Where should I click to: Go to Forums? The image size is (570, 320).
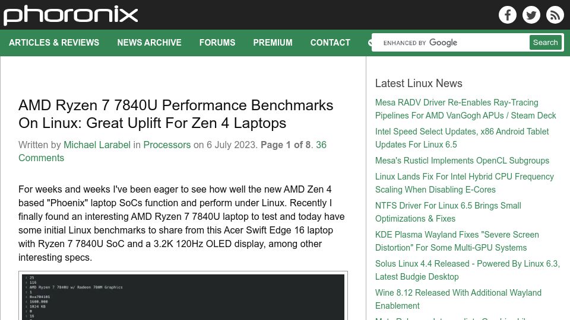(217, 43)
